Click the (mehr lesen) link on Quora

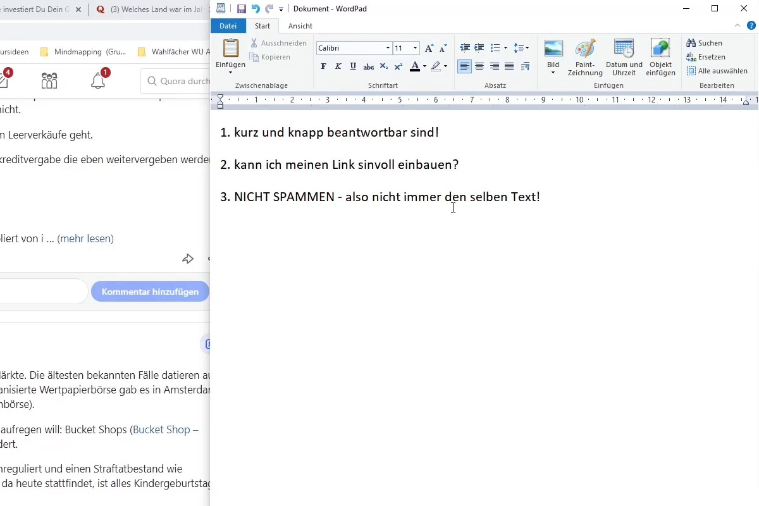pyautogui.click(x=85, y=238)
